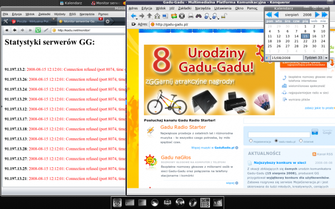Open the rightmost KDE dock icon
Screen dimensions: 335x209
(218, 202)
